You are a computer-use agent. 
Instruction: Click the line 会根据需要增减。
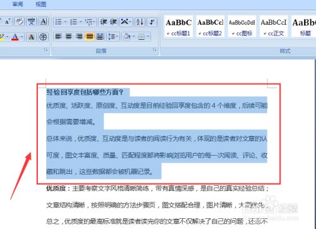[71, 121]
